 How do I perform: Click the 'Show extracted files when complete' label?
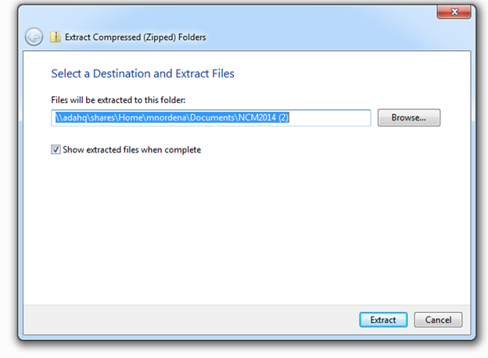[x=132, y=149]
